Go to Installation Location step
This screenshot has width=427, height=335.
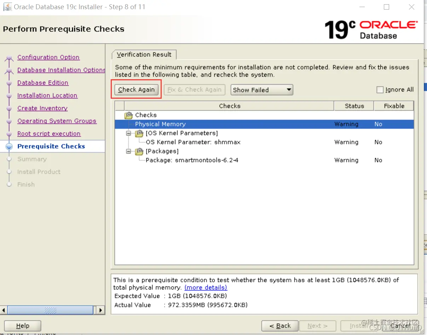click(x=47, y=96)
